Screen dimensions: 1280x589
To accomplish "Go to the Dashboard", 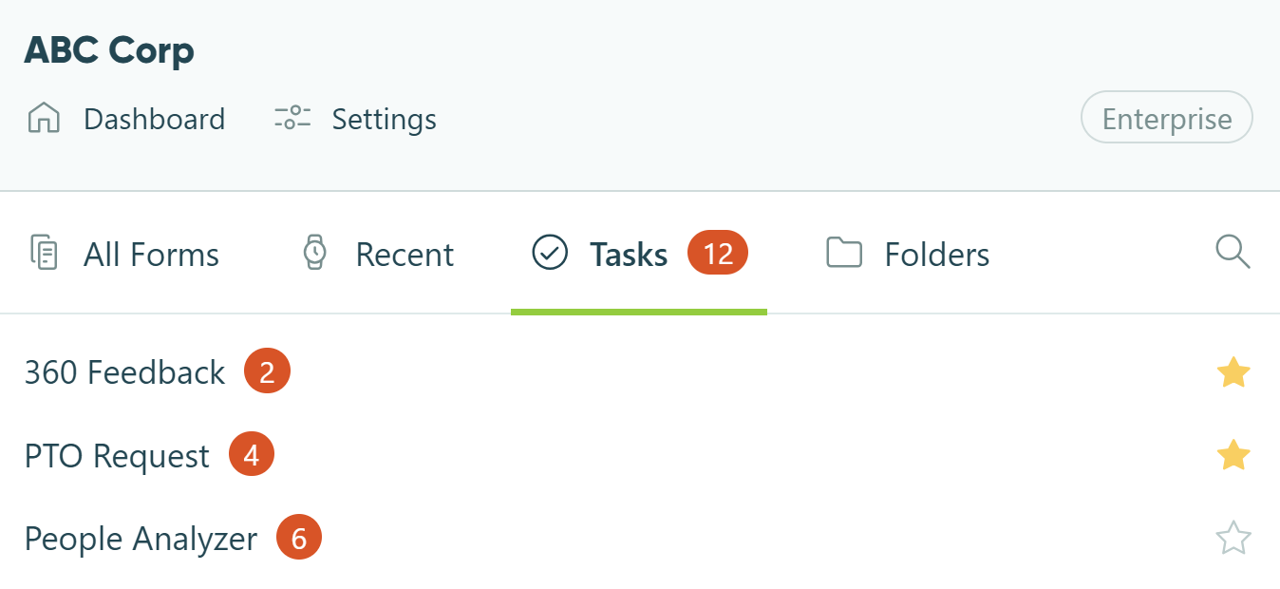I will (154, 118).
